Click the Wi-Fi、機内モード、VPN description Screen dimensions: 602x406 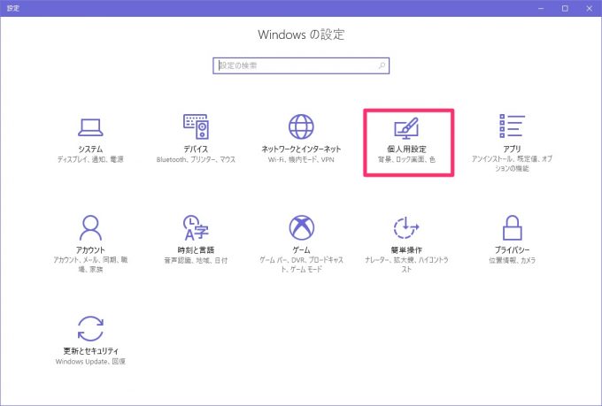(301, 159)
